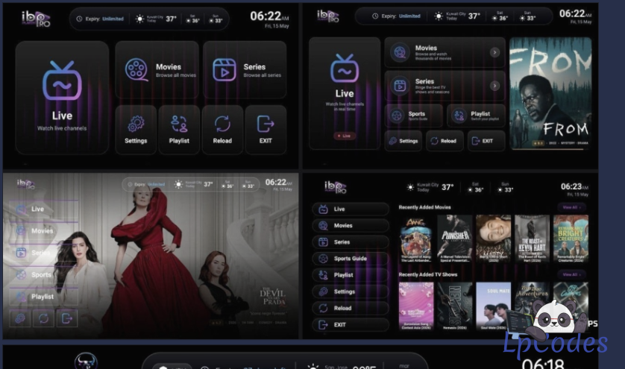Click the large square Reload tile
625x369 pixels.
pyautogui.click(x=222, y=130)
